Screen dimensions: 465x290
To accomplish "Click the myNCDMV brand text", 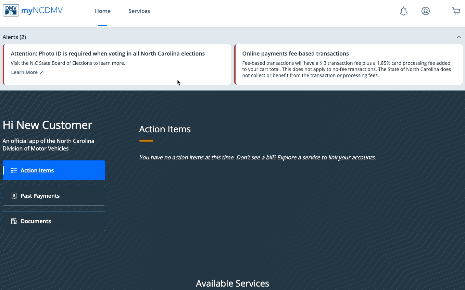I will [42, 11].
